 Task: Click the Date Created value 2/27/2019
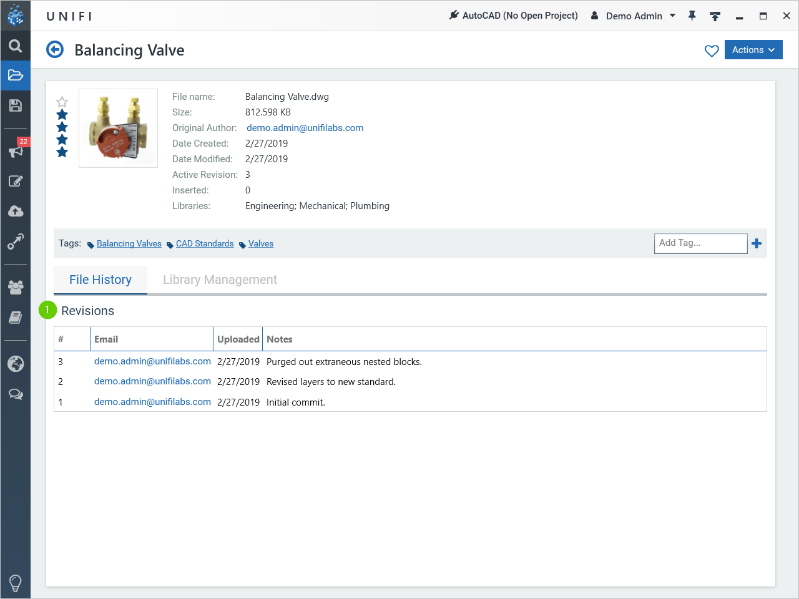click(267, 144)
